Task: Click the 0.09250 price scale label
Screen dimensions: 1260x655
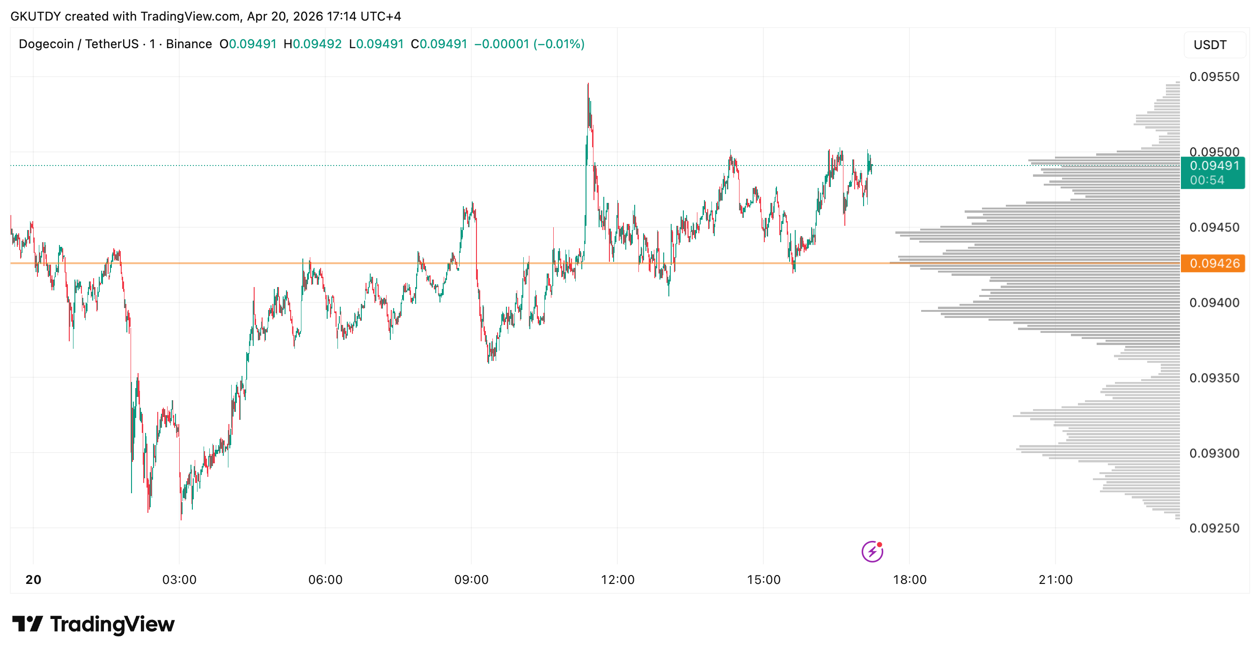Action: (1214, 528)
